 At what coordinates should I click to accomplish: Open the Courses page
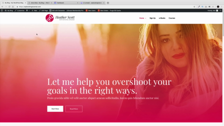pos(172,18)
